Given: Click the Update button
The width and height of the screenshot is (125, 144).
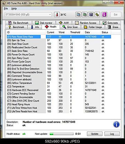Looking at the screenshot, I should pyautogui.click(x=95, y=134).
